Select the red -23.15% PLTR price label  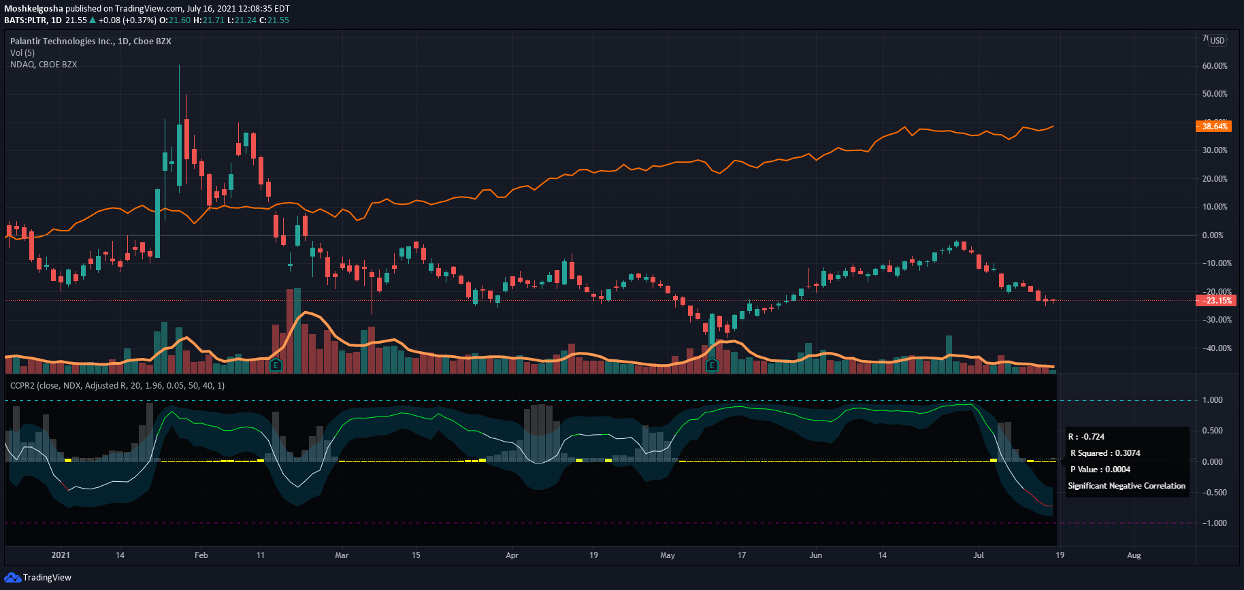[1215, 301]
